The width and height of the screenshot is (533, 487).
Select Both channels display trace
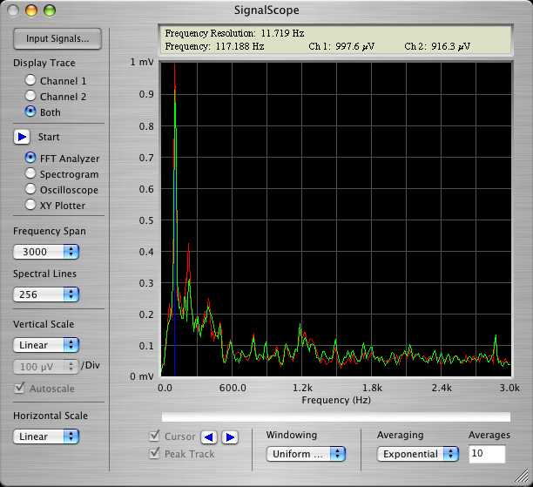click(x=31, y=112)
